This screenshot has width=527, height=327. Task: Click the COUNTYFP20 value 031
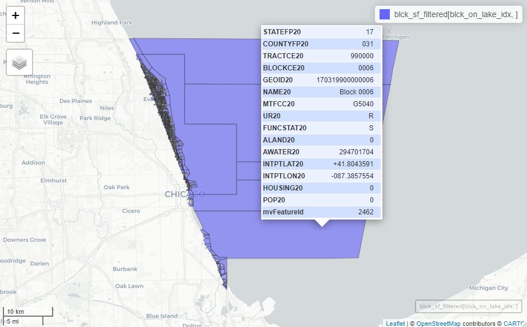click(x=368, y=44)
